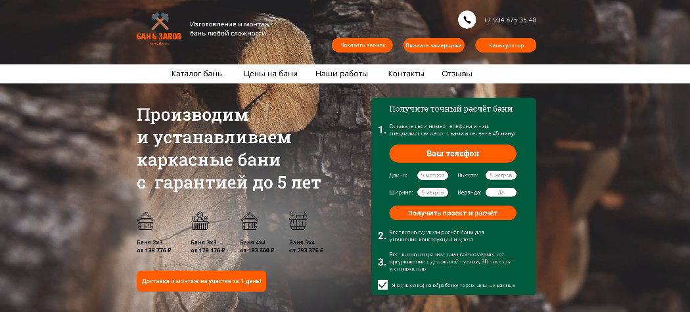Screen dimensions: 690x312
Task: Click the Ширина meters field
Action: (432, 192)
